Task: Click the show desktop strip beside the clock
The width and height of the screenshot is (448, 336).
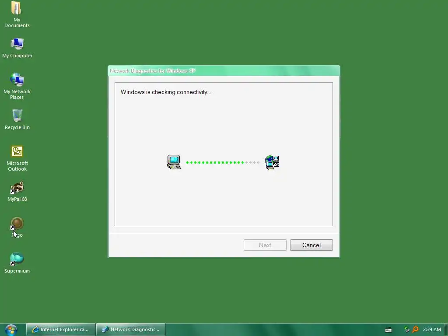Action: pos(446,330)
